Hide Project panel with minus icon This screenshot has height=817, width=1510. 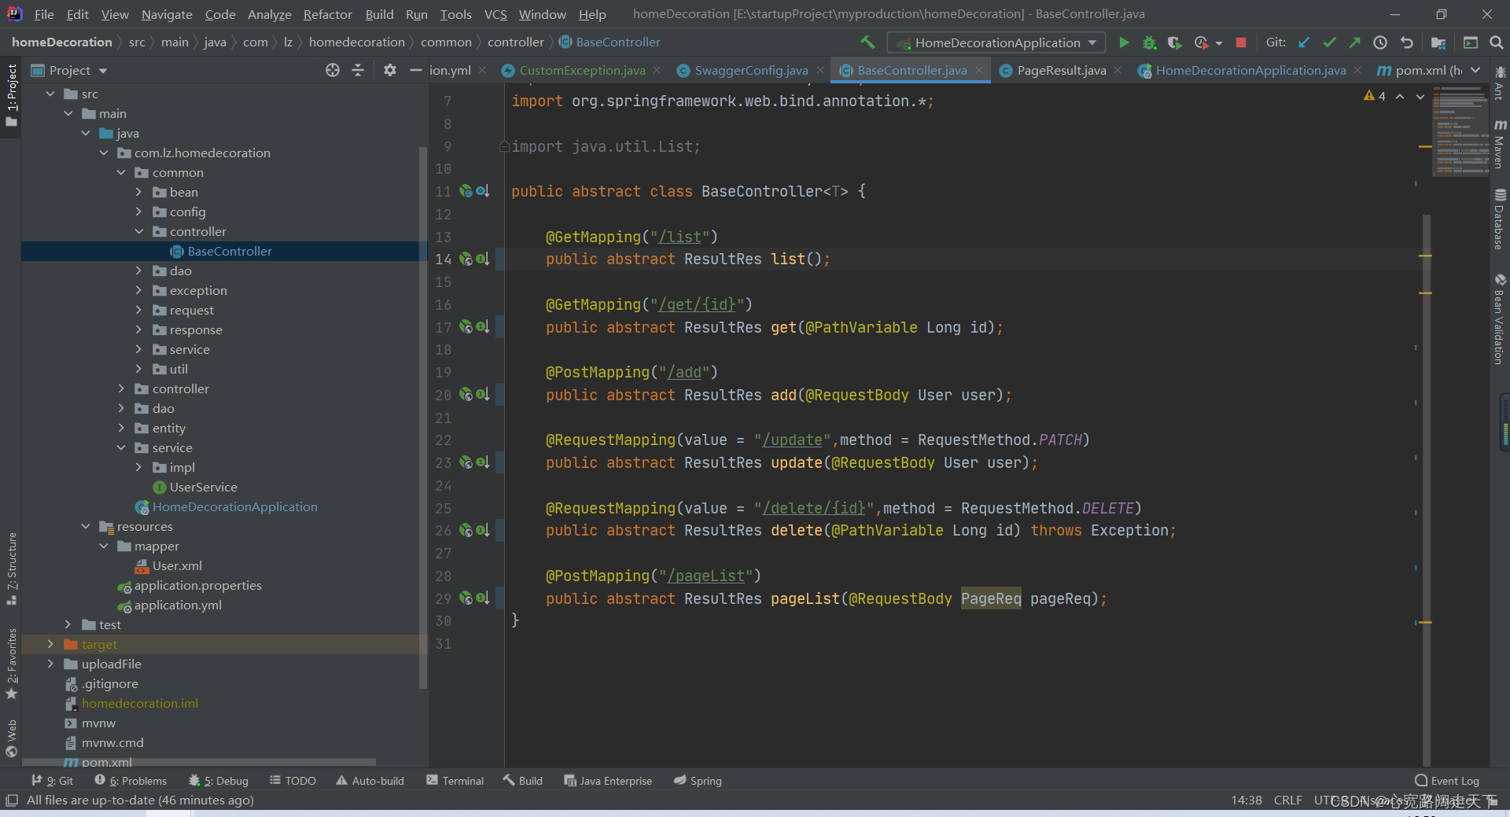click(x=416, y=70)
